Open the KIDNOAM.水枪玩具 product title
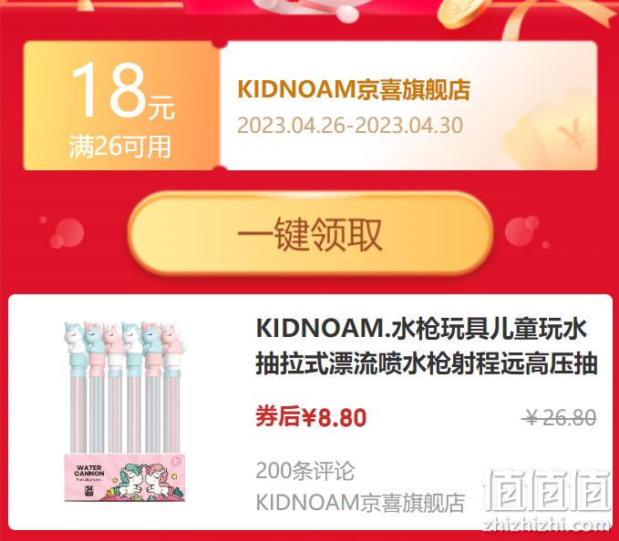Viewport: 619px width, 541px height. click(427, 345)
